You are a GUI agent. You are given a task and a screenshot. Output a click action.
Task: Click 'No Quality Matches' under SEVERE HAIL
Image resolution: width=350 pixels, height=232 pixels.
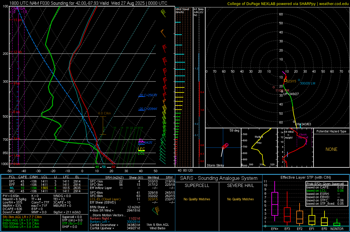(240, 199)
